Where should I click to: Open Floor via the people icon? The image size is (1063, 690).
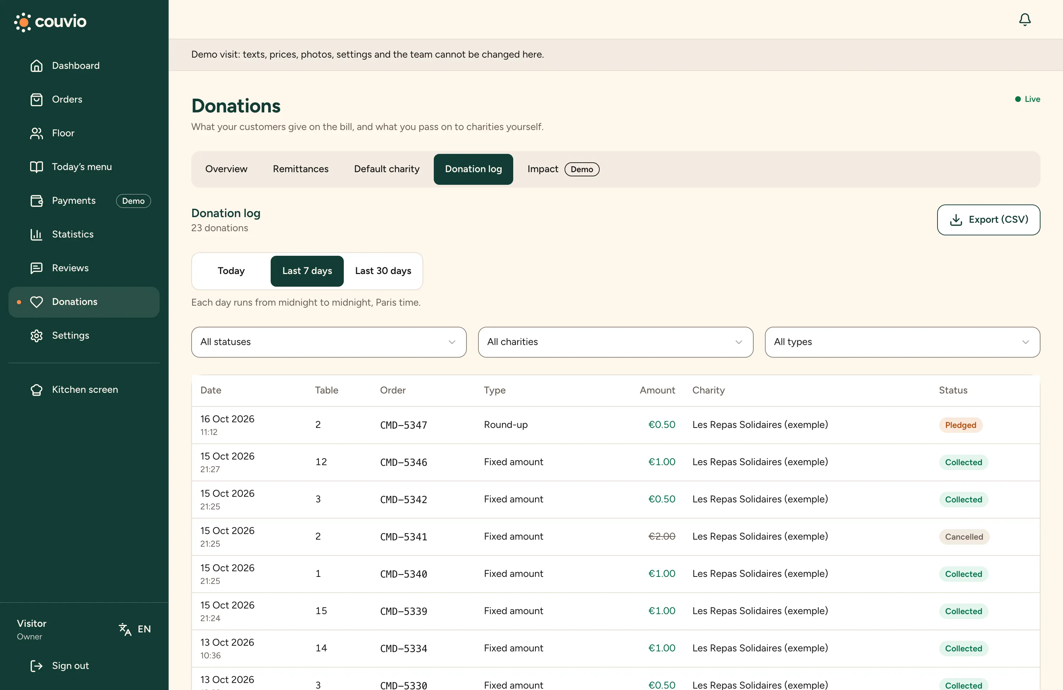click(x=37, y=133)
